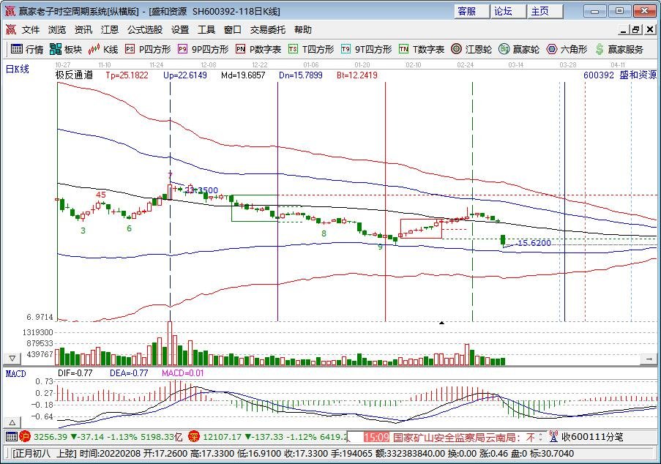The image size is (661, 464).
Task: Click the Dn=15.7899 channel value
Action: pos(301,75)
